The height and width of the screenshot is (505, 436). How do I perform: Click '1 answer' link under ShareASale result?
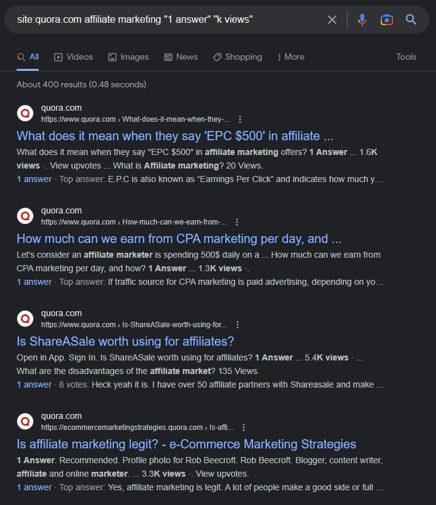pyautogui.click(x=34, y=385)
